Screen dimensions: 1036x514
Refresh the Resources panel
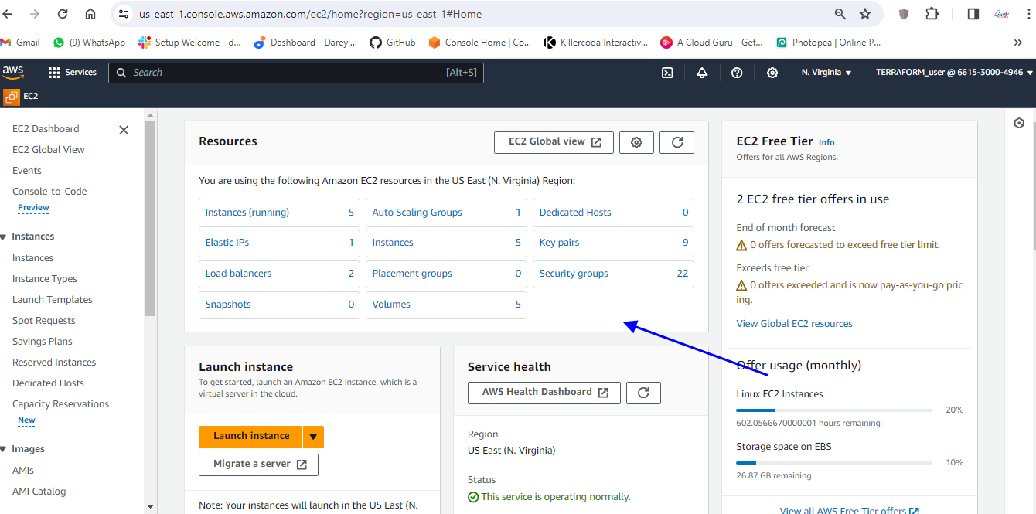[677, 142]
